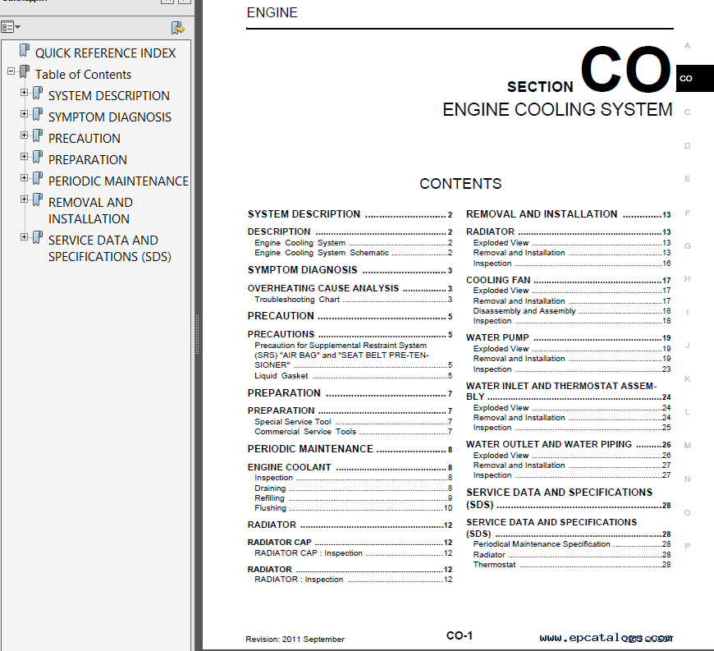
Task: Open Flushing contents entry
Action: tap(354, 508)
